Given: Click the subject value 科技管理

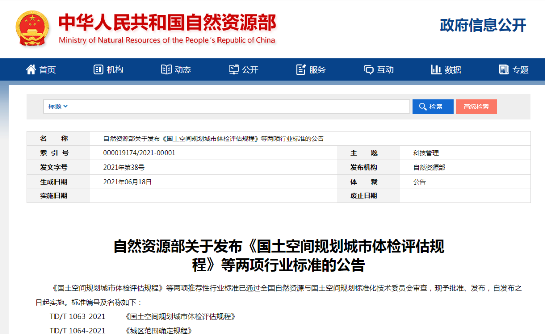Looking at the screenshot, I should click(426, 153).
